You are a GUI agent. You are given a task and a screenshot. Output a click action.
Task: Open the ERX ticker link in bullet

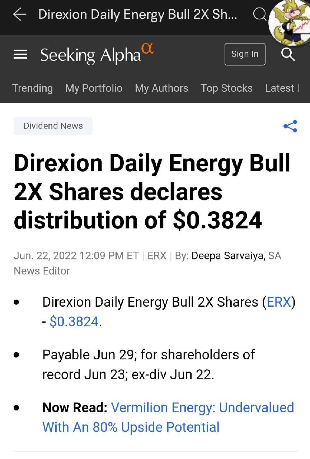click(279, 302)
